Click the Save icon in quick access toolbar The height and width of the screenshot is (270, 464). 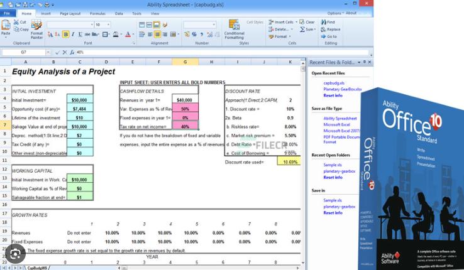[x=25, y=5]
